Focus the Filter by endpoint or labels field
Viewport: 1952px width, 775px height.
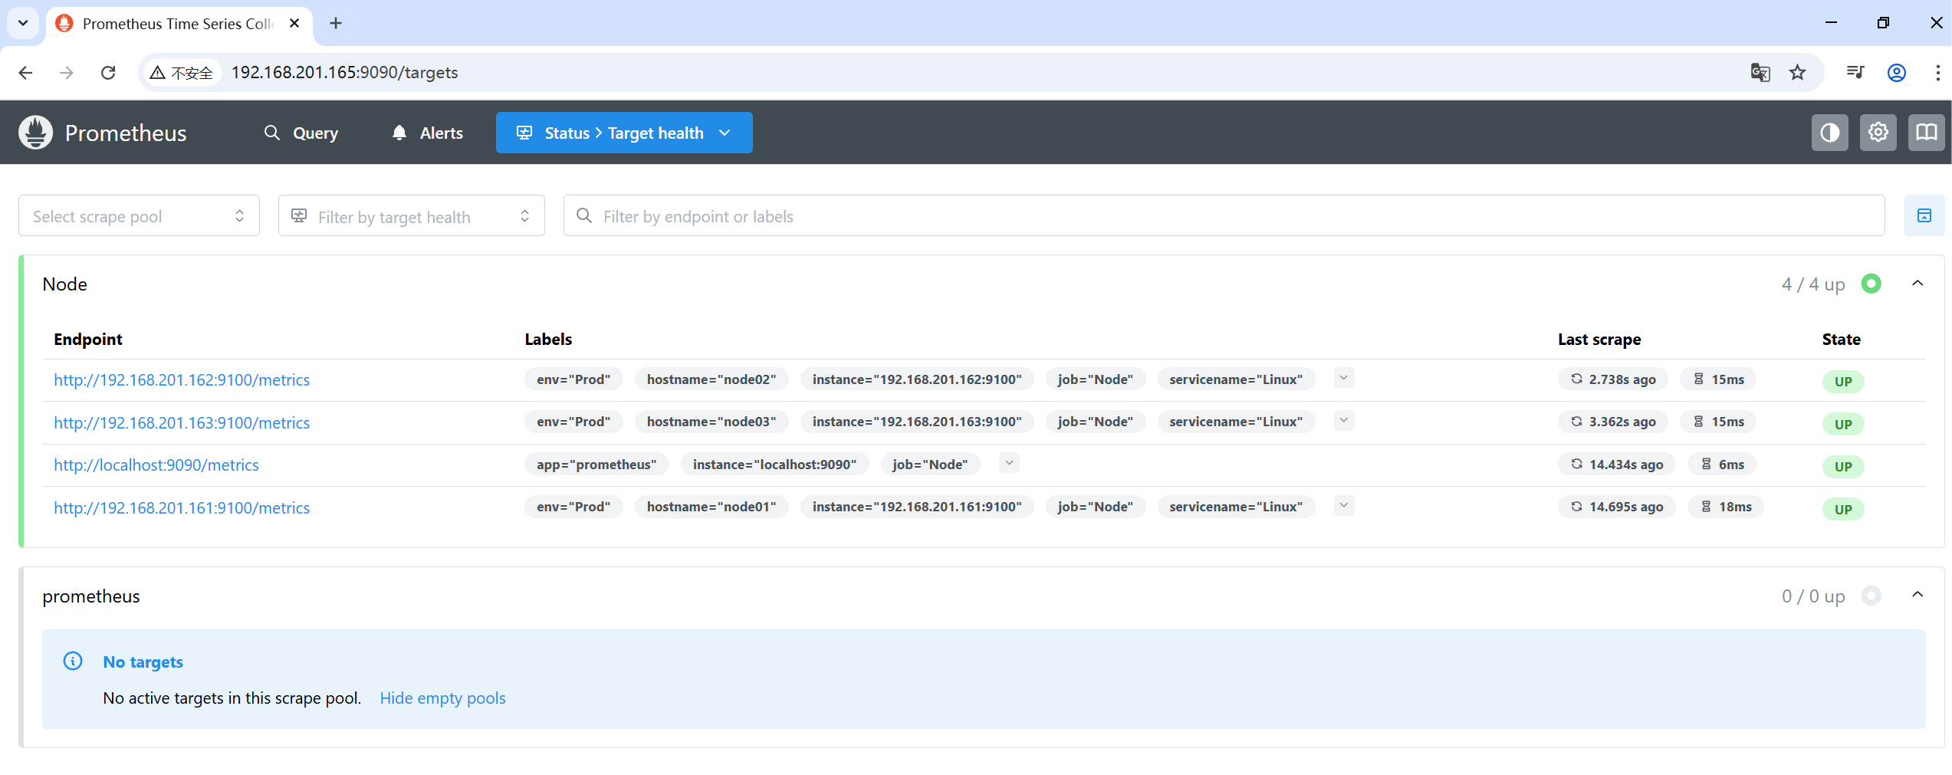tap(1224, 215)
